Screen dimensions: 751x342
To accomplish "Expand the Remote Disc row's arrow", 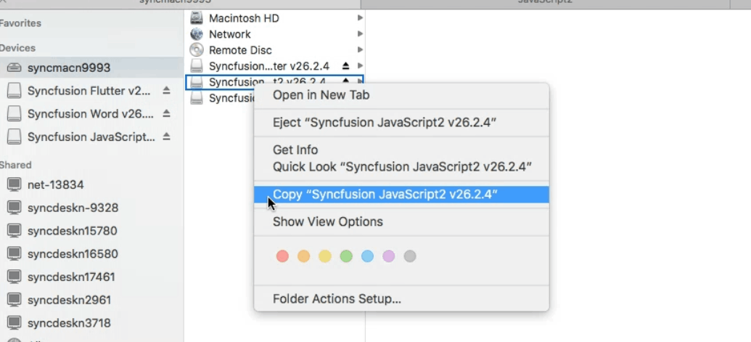I will click(360, 50).
